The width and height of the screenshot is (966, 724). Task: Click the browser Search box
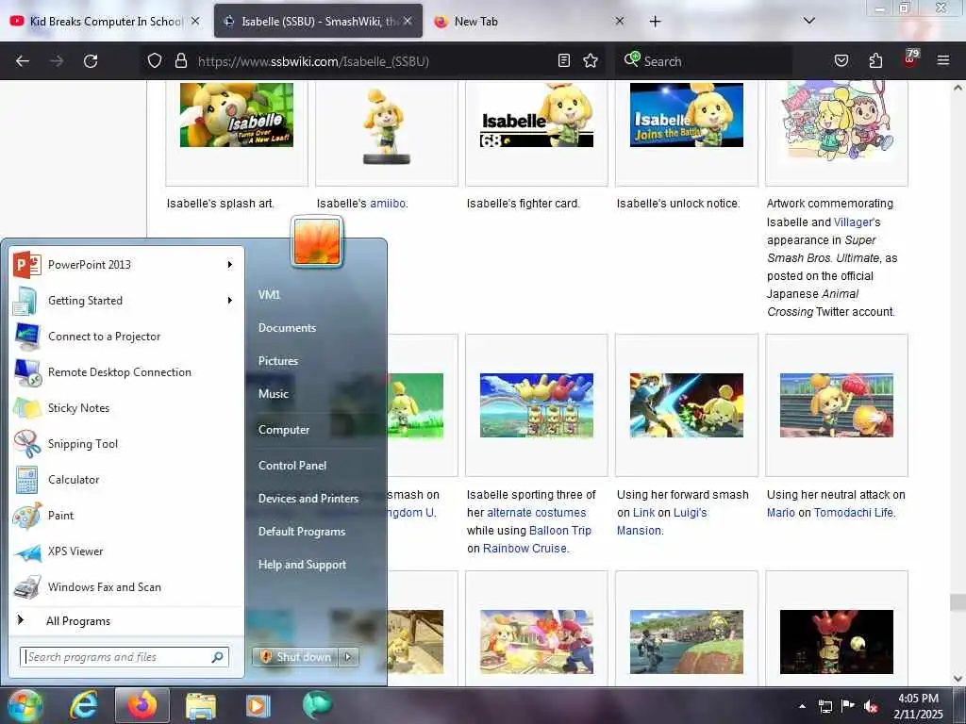click(702, 61)
